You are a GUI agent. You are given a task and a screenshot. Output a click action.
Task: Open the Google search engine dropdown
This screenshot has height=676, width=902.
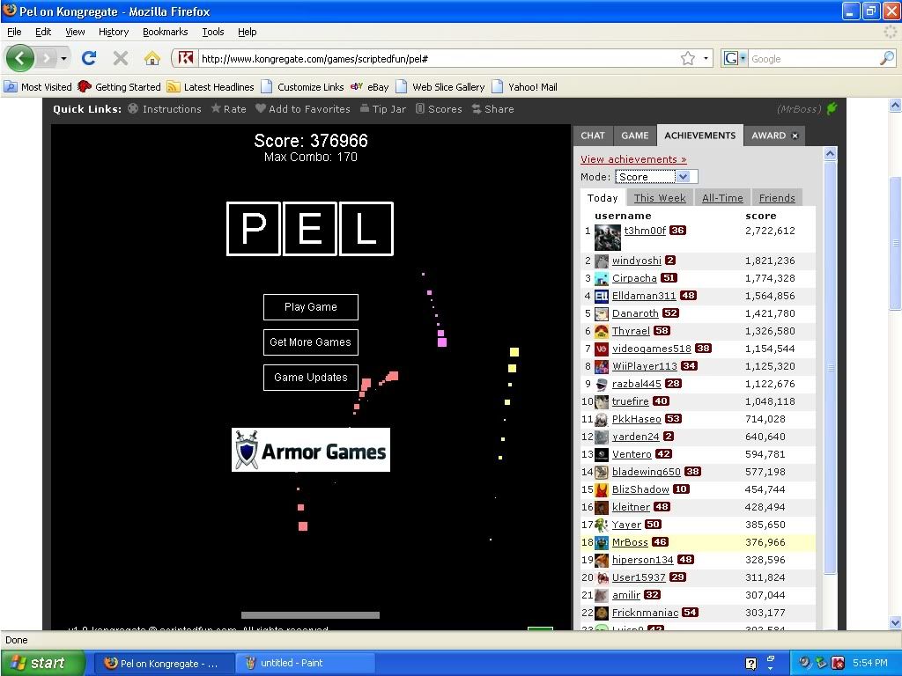734,58
